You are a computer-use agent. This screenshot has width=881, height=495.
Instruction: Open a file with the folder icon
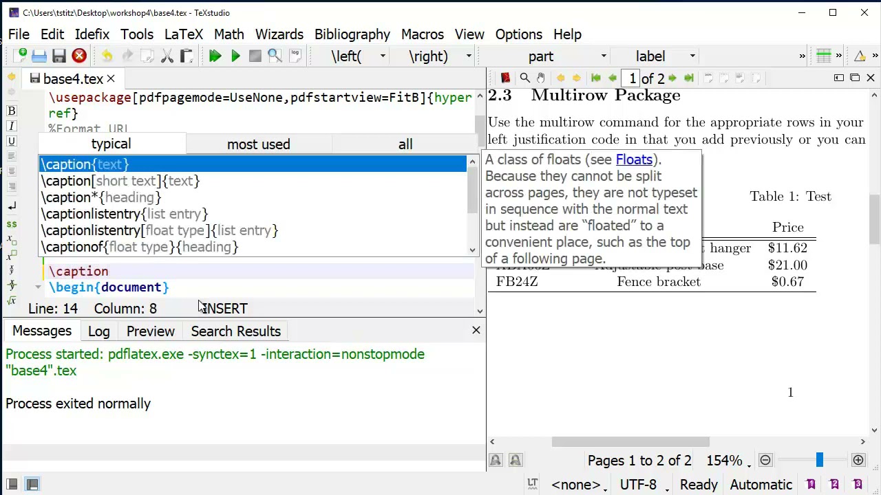tap(39, 56)
